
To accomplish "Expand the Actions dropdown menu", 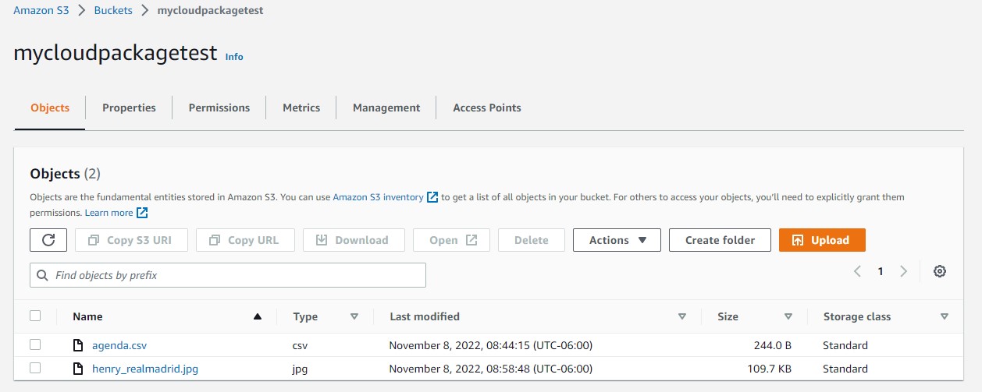I will click(617, 240).
